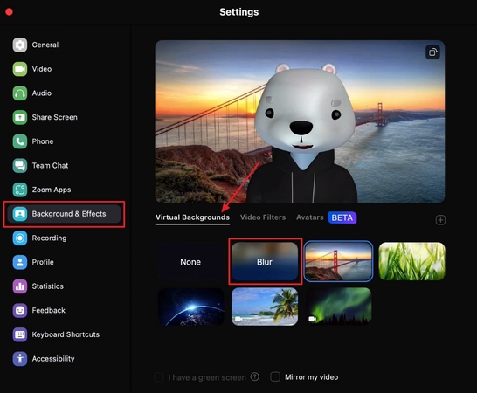Click the Phone sidebar label
477x393 pixels.
coord(43,141)
